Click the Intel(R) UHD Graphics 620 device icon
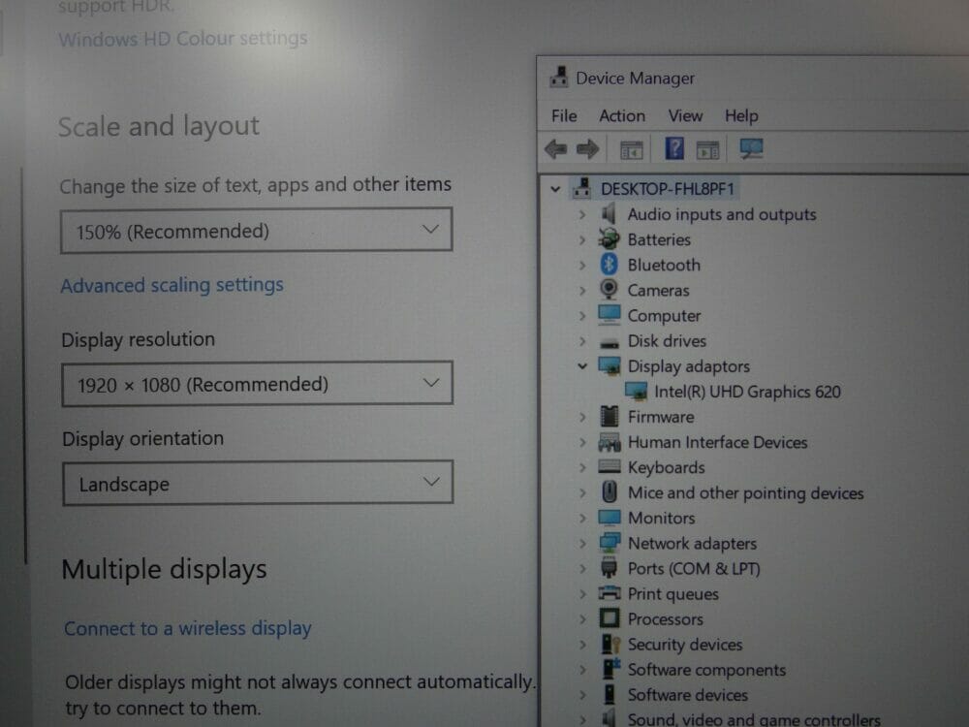 636,392
